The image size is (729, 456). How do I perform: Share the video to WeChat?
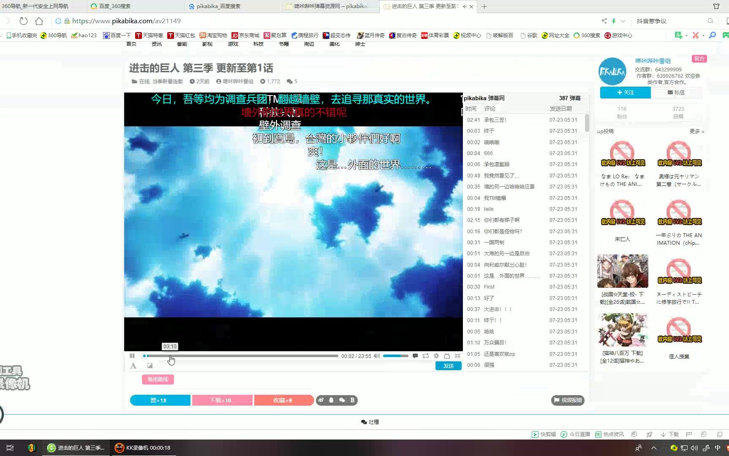(x=342, y=400)
